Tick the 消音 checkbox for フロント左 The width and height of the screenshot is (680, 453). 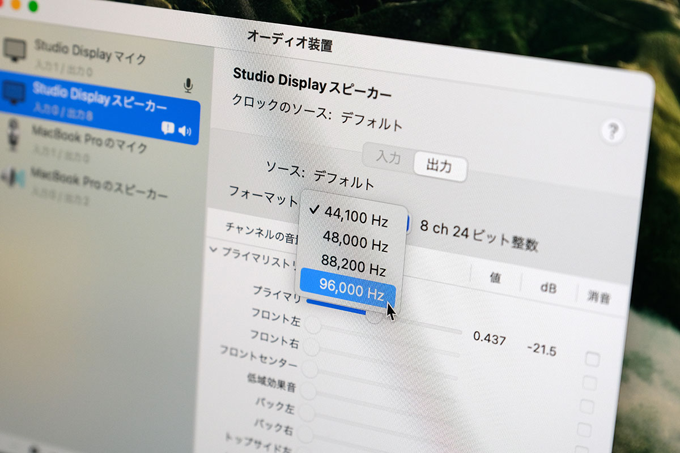[589, 383]
